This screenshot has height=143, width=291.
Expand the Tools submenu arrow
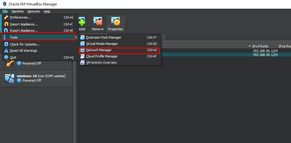click(x=76, y=37)
